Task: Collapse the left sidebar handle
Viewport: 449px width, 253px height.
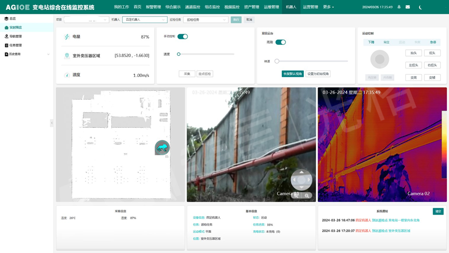Action: pos(51,123)
